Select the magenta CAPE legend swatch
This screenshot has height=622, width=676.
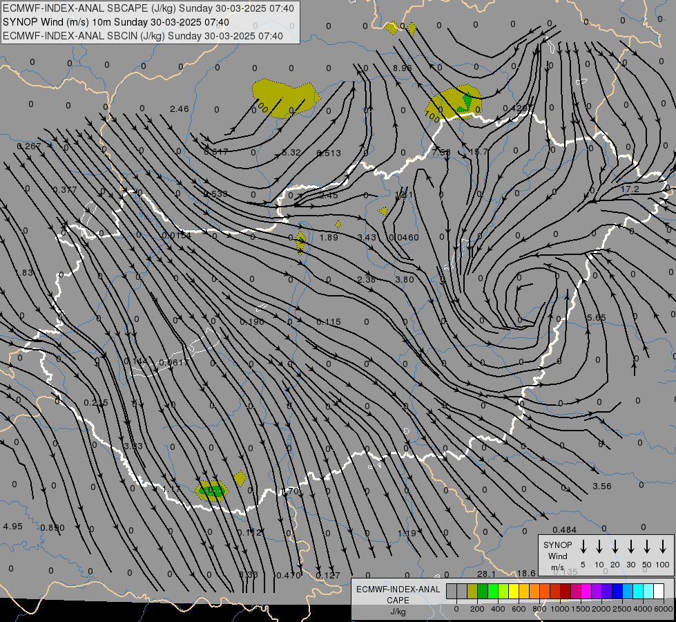[x=586, y=592]
